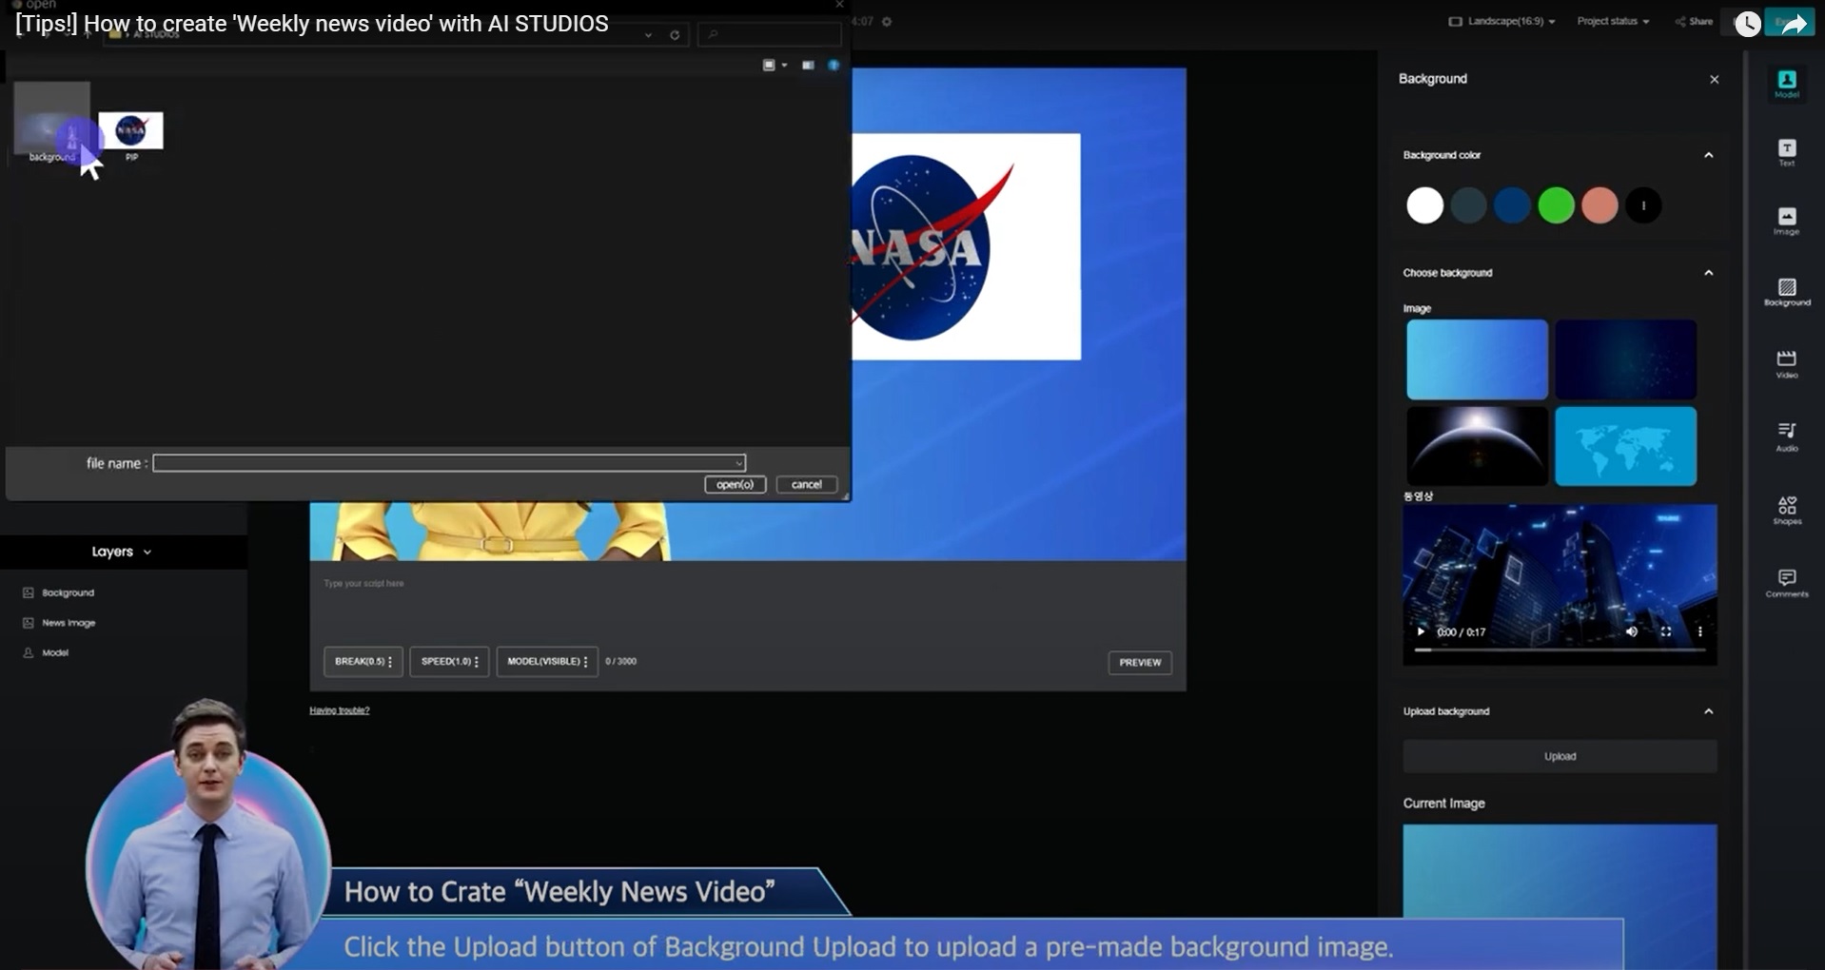1825x970 pixels.
Task: Choose the green background color
Action: pyautogui.click(x=1556, y=205)
